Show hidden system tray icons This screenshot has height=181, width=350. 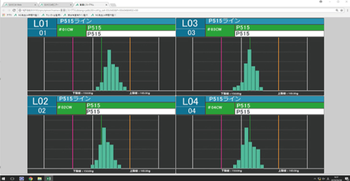[x=315, y=179]
